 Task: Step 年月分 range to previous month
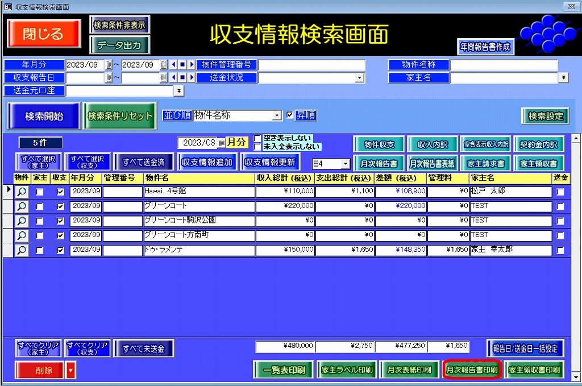point(174,65)
